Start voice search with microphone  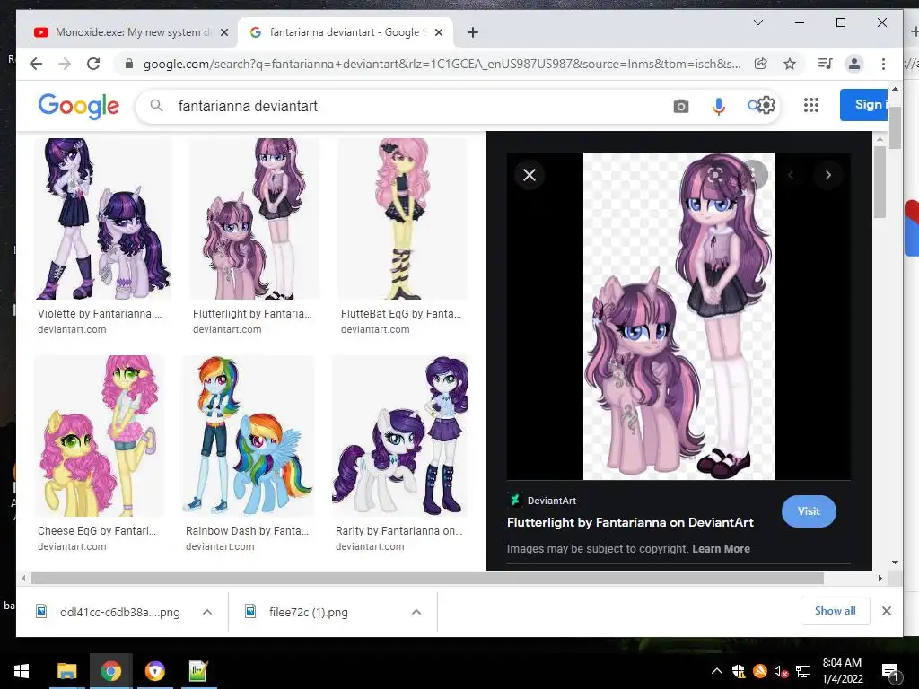(719, 106)
